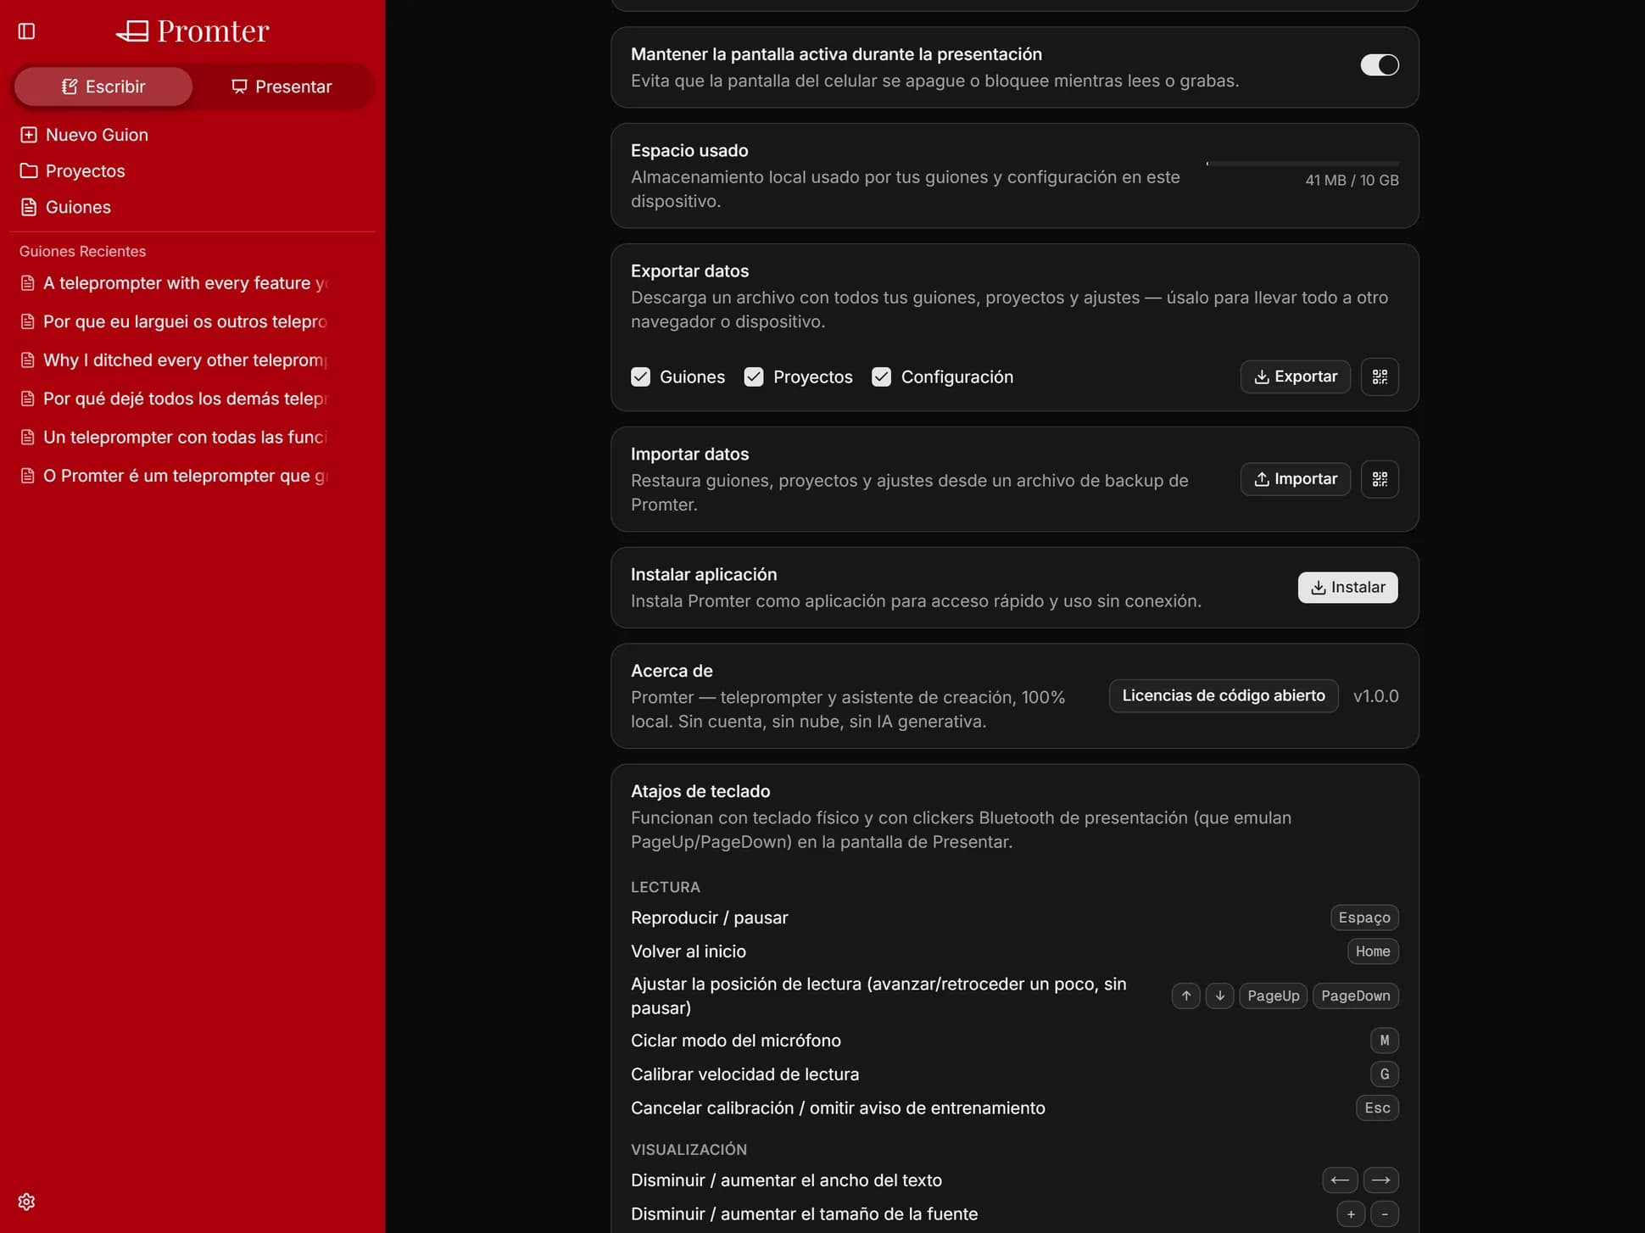Click 'Ciclar modo del micrófono' row
The image size is (1645, 1233).
(x=1014, y=1041)
